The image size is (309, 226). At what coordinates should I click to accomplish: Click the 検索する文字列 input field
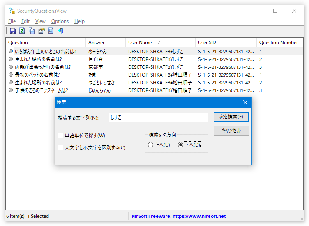coord(159,118)
